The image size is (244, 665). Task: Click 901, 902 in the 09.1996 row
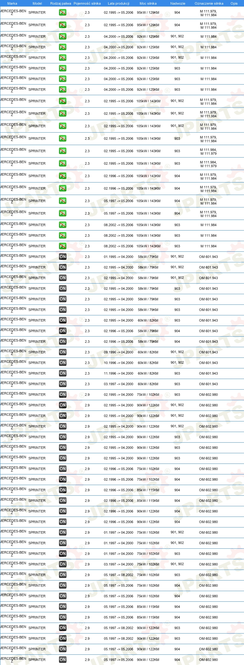[177, 352]
